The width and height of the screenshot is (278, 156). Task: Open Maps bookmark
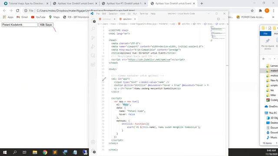[x=54, y=17]
